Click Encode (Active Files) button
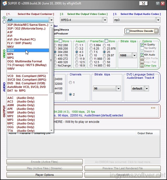Image resolution: width=167 pixels, height=180 pixels. pyautogui.click(x=45, y=162)
